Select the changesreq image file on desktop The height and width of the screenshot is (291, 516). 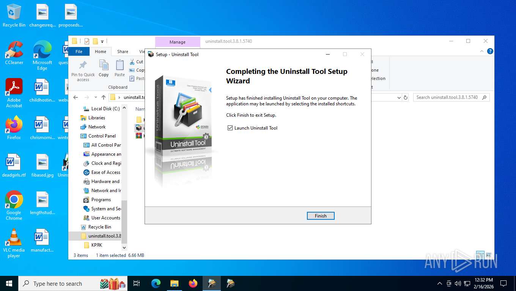click(42, 16)
